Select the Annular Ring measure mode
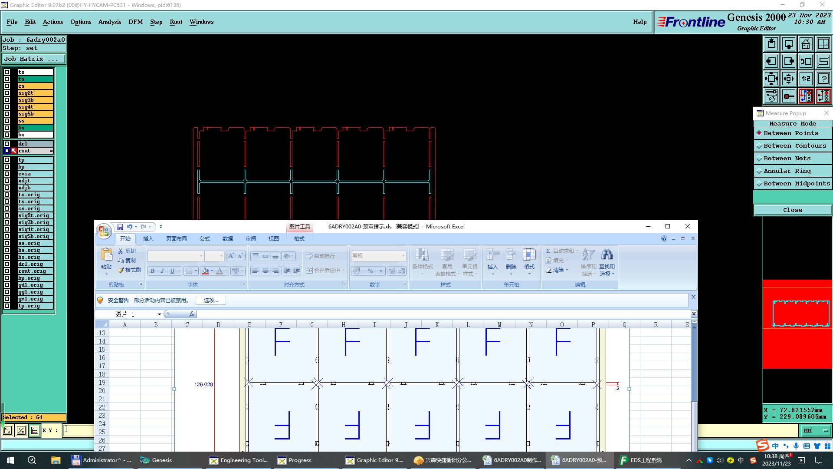This screenshot has width=833, height=469. (x=793, y=171)
